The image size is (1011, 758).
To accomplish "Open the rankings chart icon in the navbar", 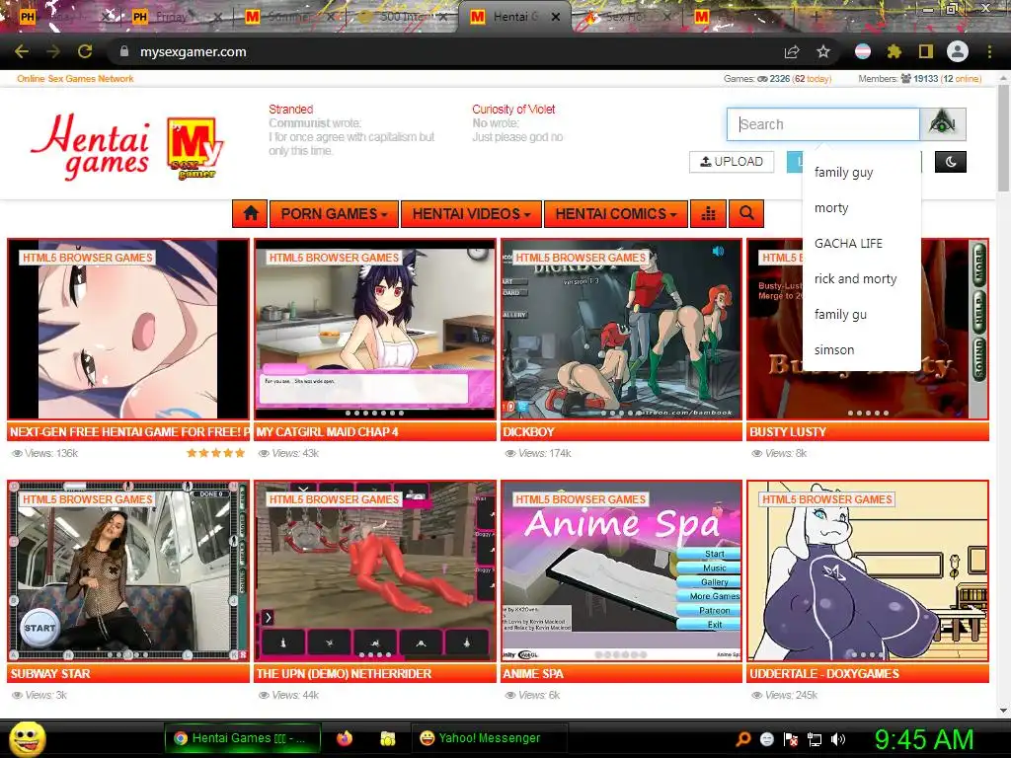I will coord(708,213).
